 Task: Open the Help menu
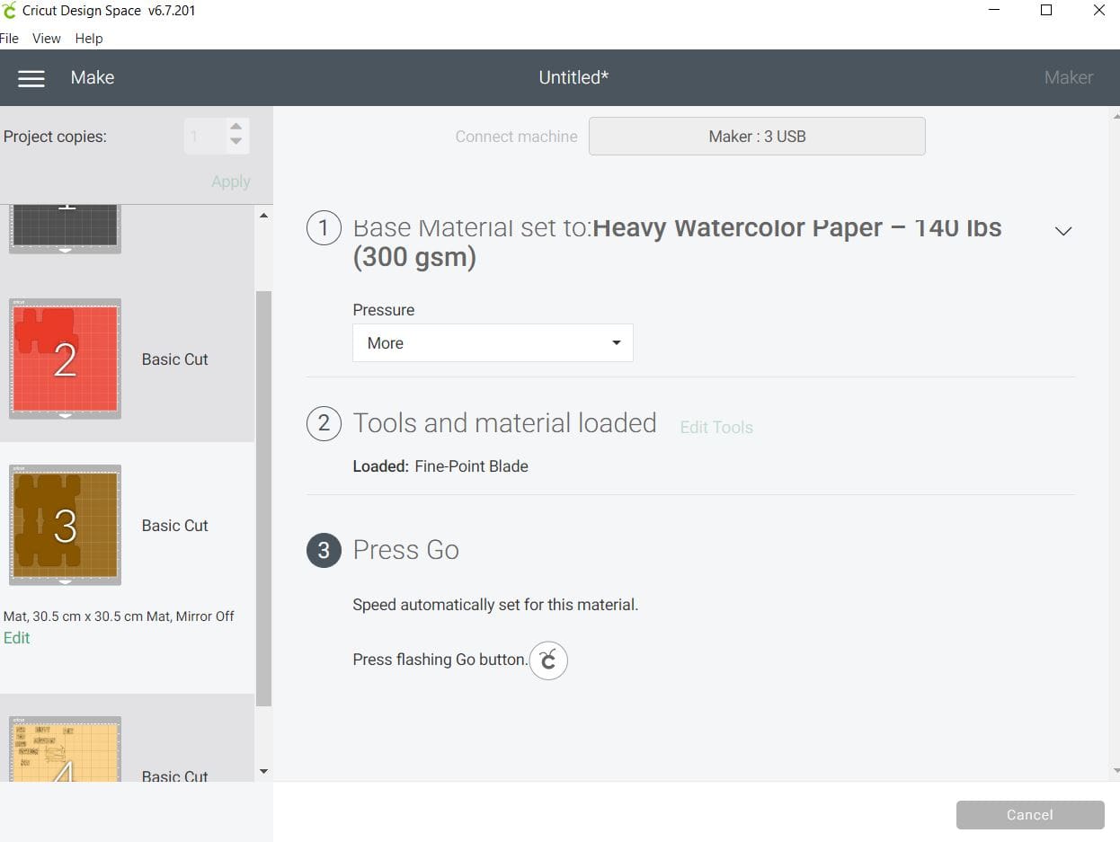click(x=89, y=39)
